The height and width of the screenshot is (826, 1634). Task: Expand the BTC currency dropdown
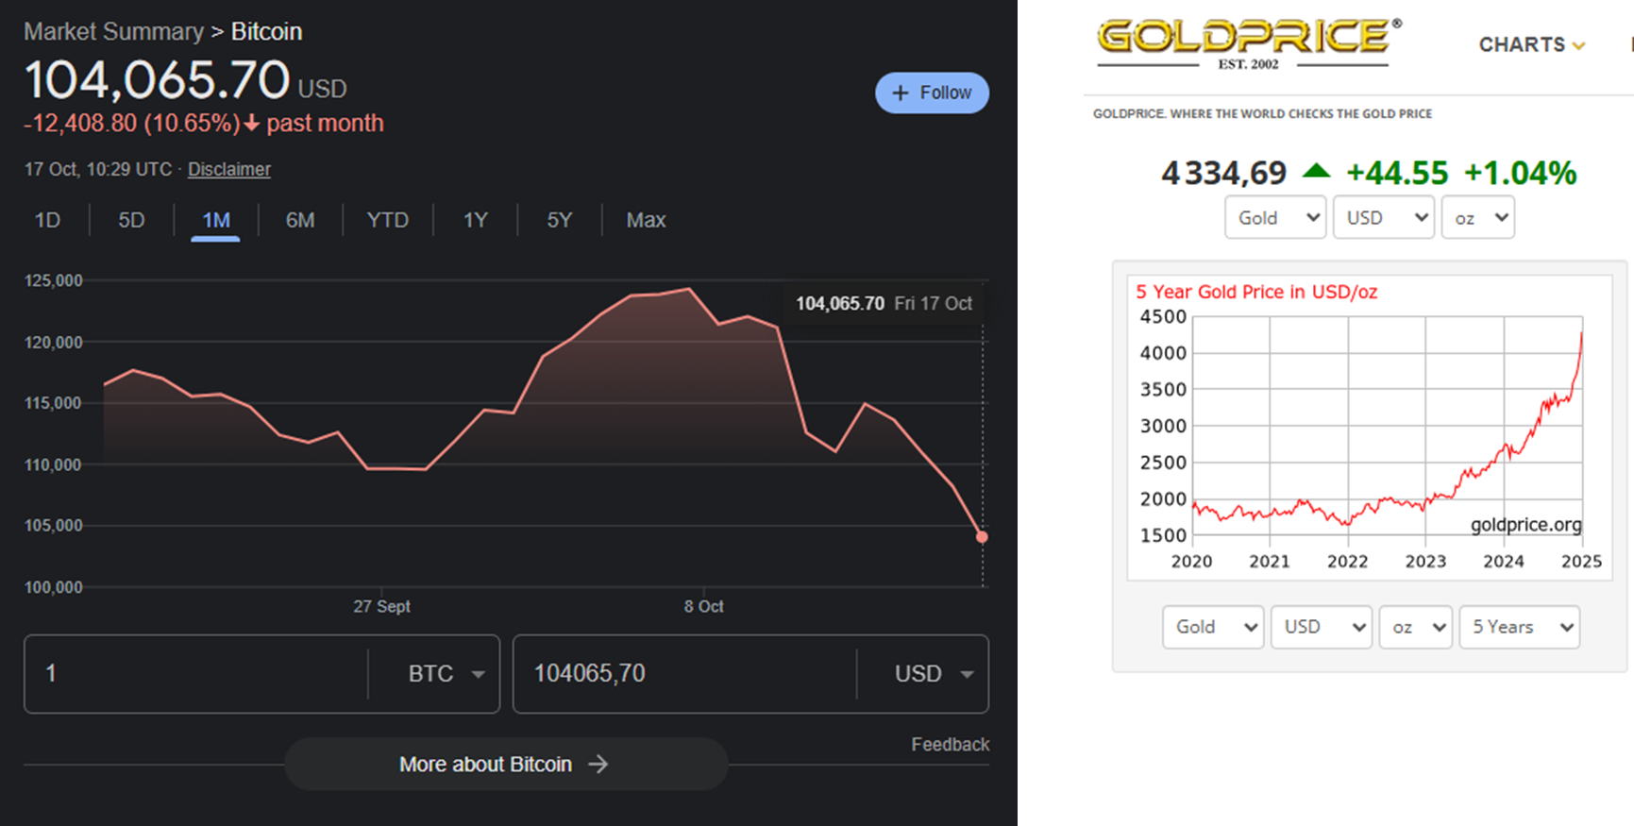pyautogui.click(x=478, y=674)
